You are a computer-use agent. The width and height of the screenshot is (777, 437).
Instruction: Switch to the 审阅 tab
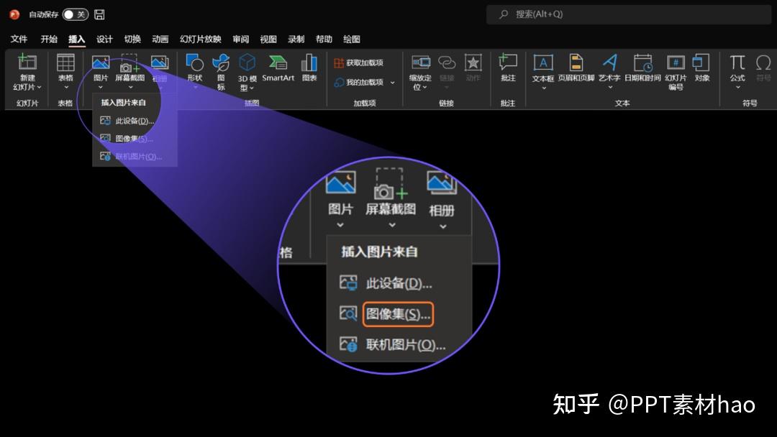[241, 39]
